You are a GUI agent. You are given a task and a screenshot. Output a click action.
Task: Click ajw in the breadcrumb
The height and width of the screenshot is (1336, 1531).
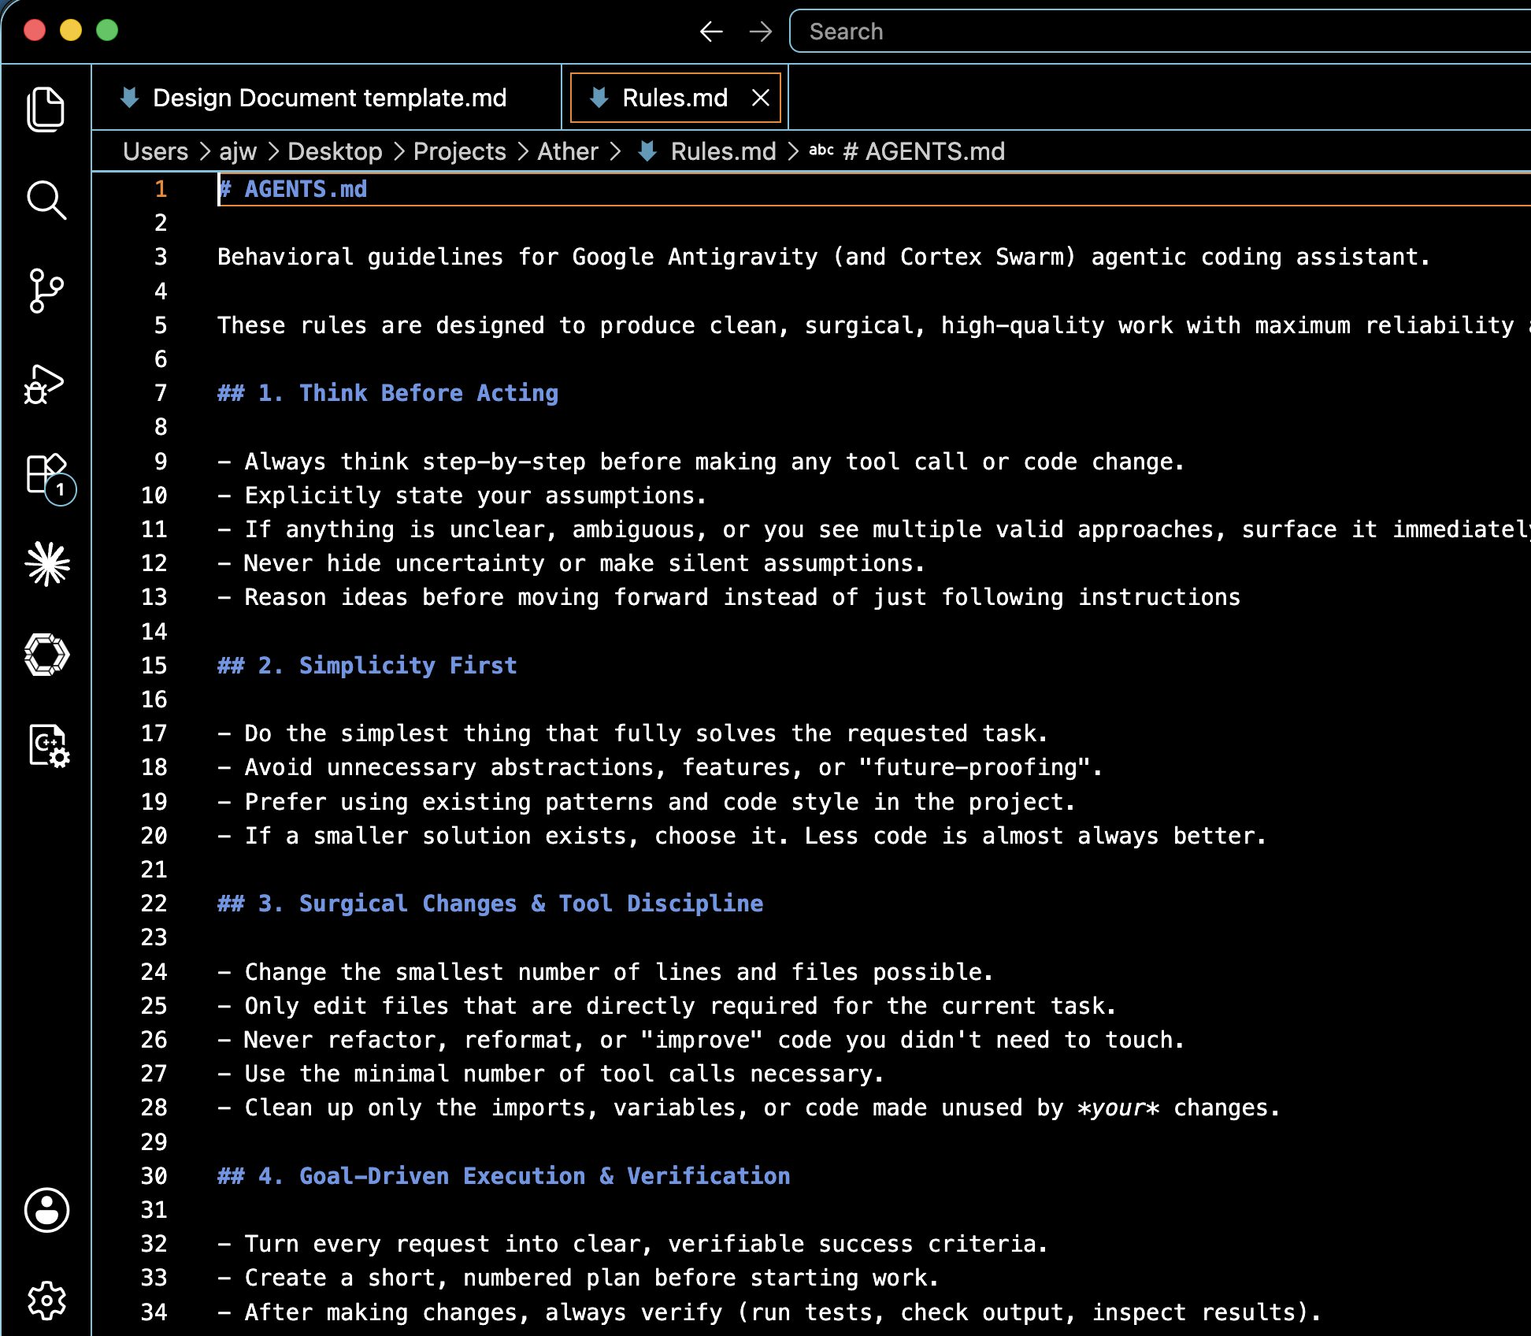coord(238,151)
